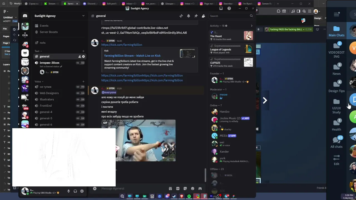The width and height of the screenshot is (356, 200).
Task: Expand the Activity panel chevron
Action: [252, 26]
